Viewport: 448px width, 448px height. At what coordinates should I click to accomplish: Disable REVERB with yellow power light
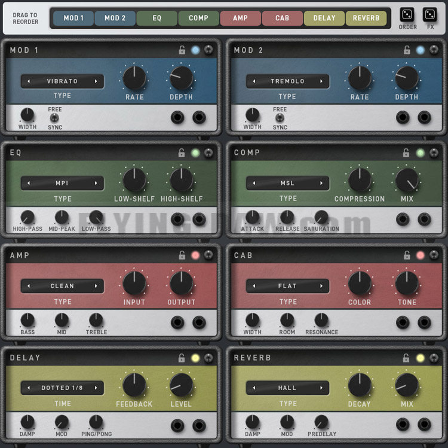coord(421,358)
